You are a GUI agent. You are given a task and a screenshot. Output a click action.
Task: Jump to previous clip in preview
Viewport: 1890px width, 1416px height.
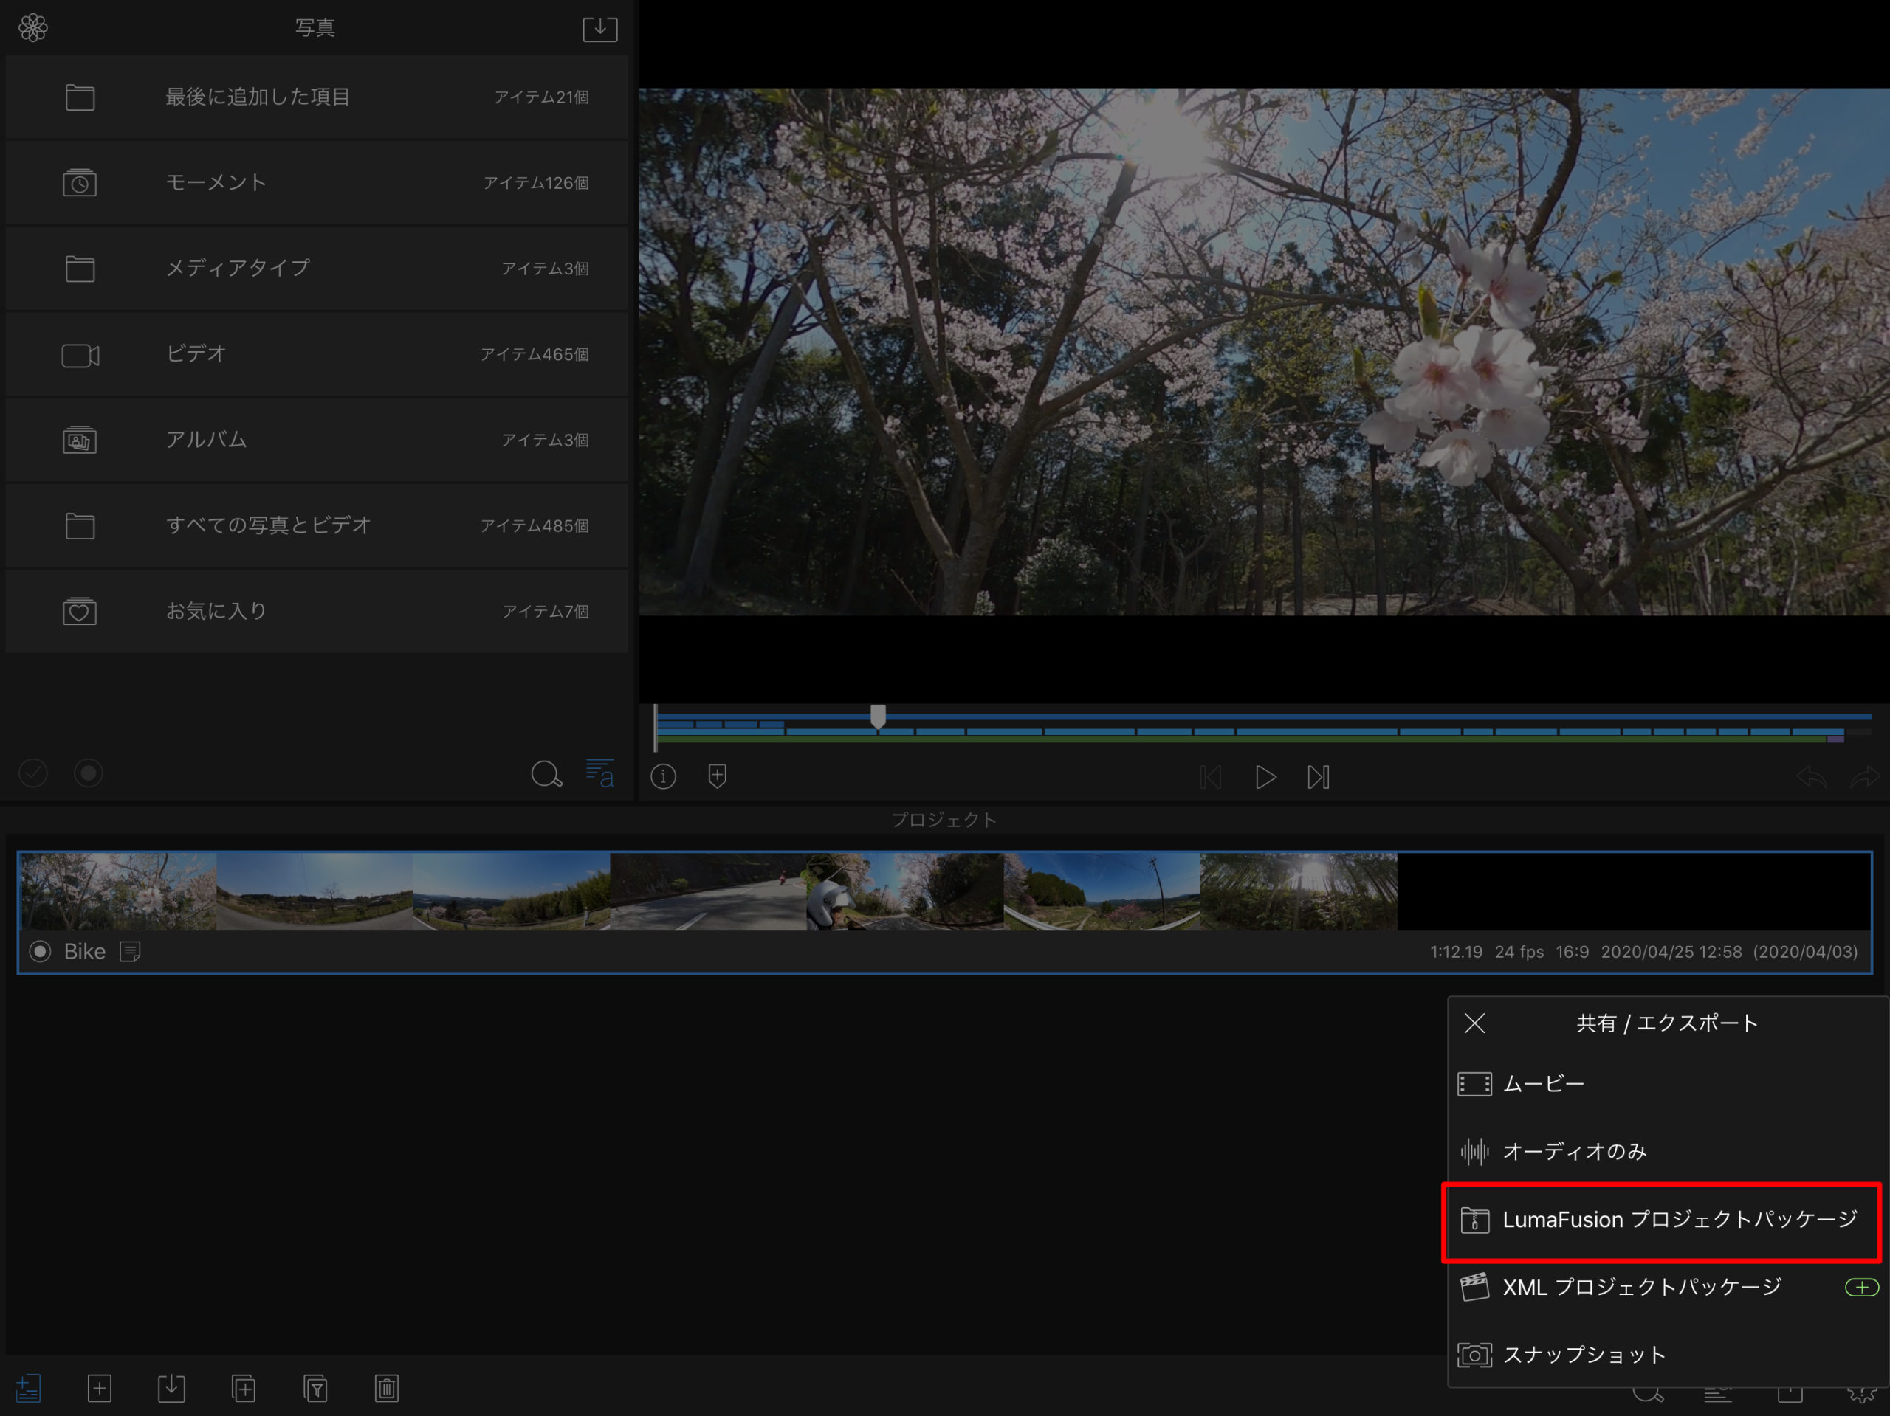tap(1211, 777)
